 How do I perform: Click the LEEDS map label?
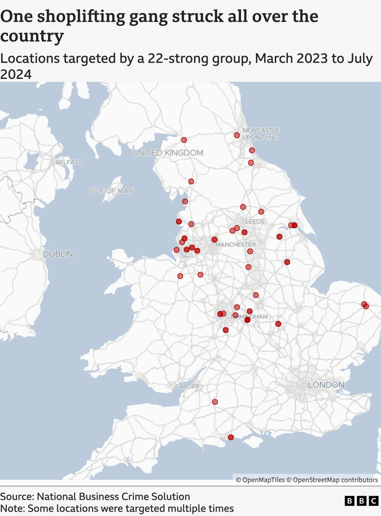pos(255,221)
